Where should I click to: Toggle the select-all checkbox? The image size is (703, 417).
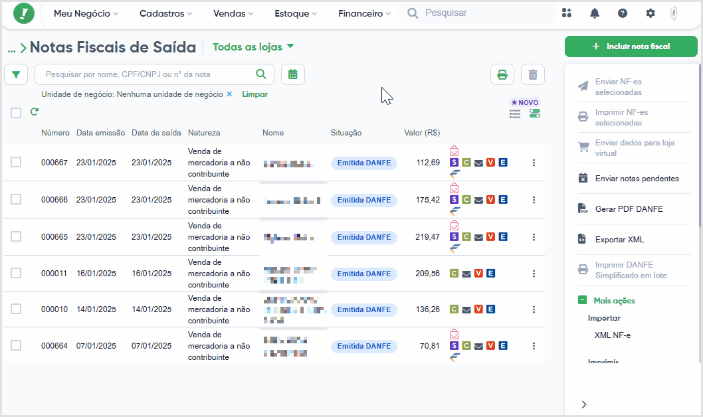(x=16, y=113)
